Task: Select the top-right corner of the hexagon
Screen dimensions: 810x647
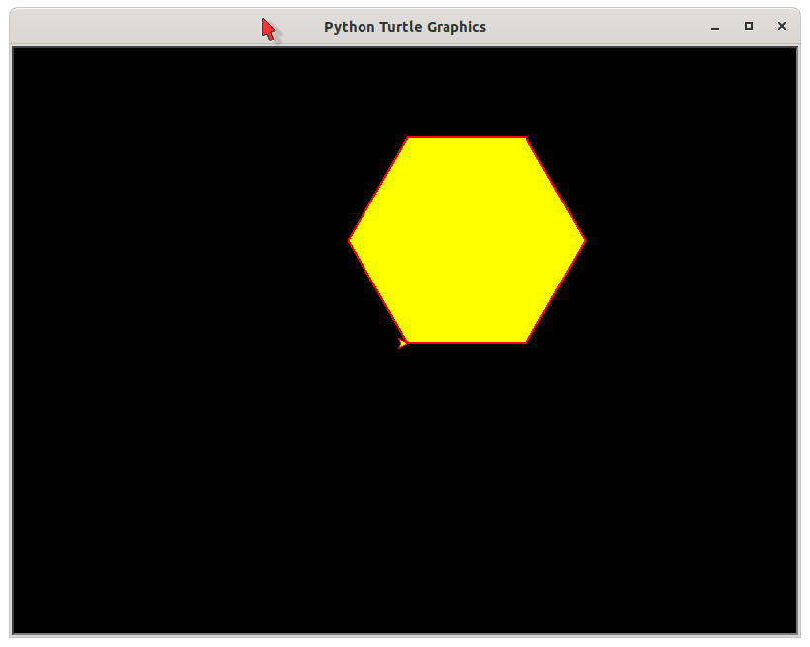Action: pos(526,137)
